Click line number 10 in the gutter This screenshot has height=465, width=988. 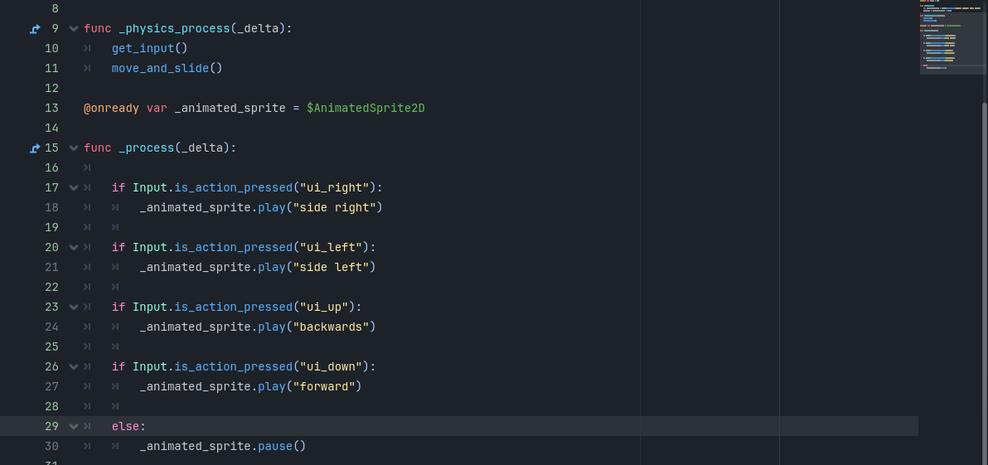(51, 49)
